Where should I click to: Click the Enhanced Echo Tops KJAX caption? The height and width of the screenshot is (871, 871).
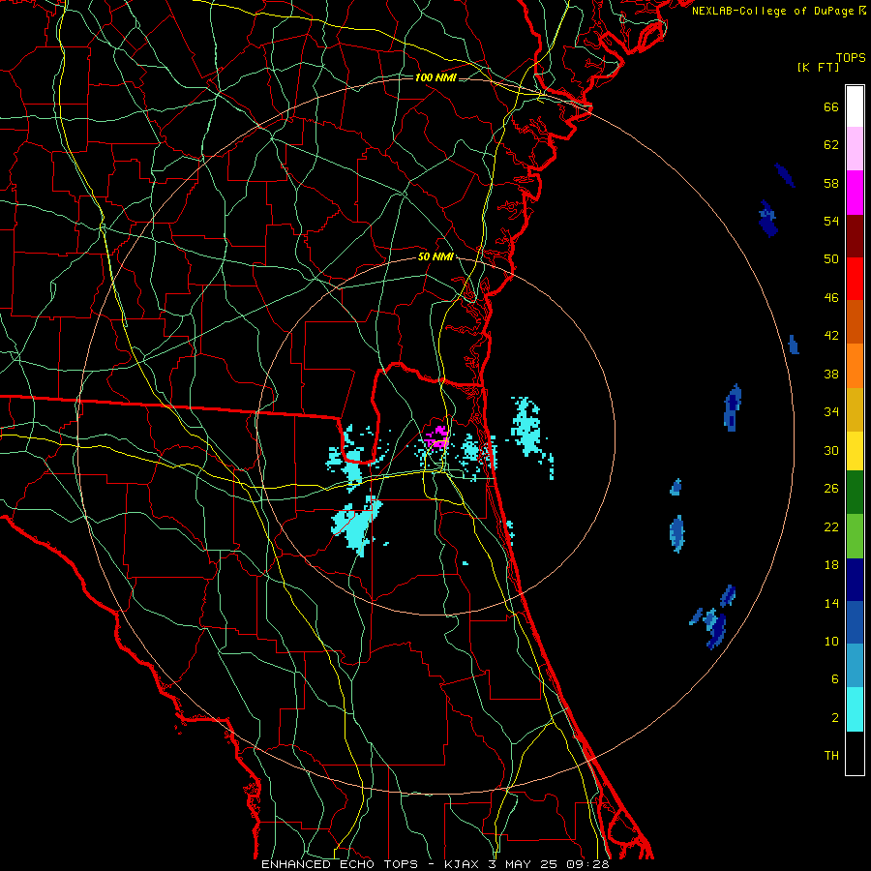435,864
